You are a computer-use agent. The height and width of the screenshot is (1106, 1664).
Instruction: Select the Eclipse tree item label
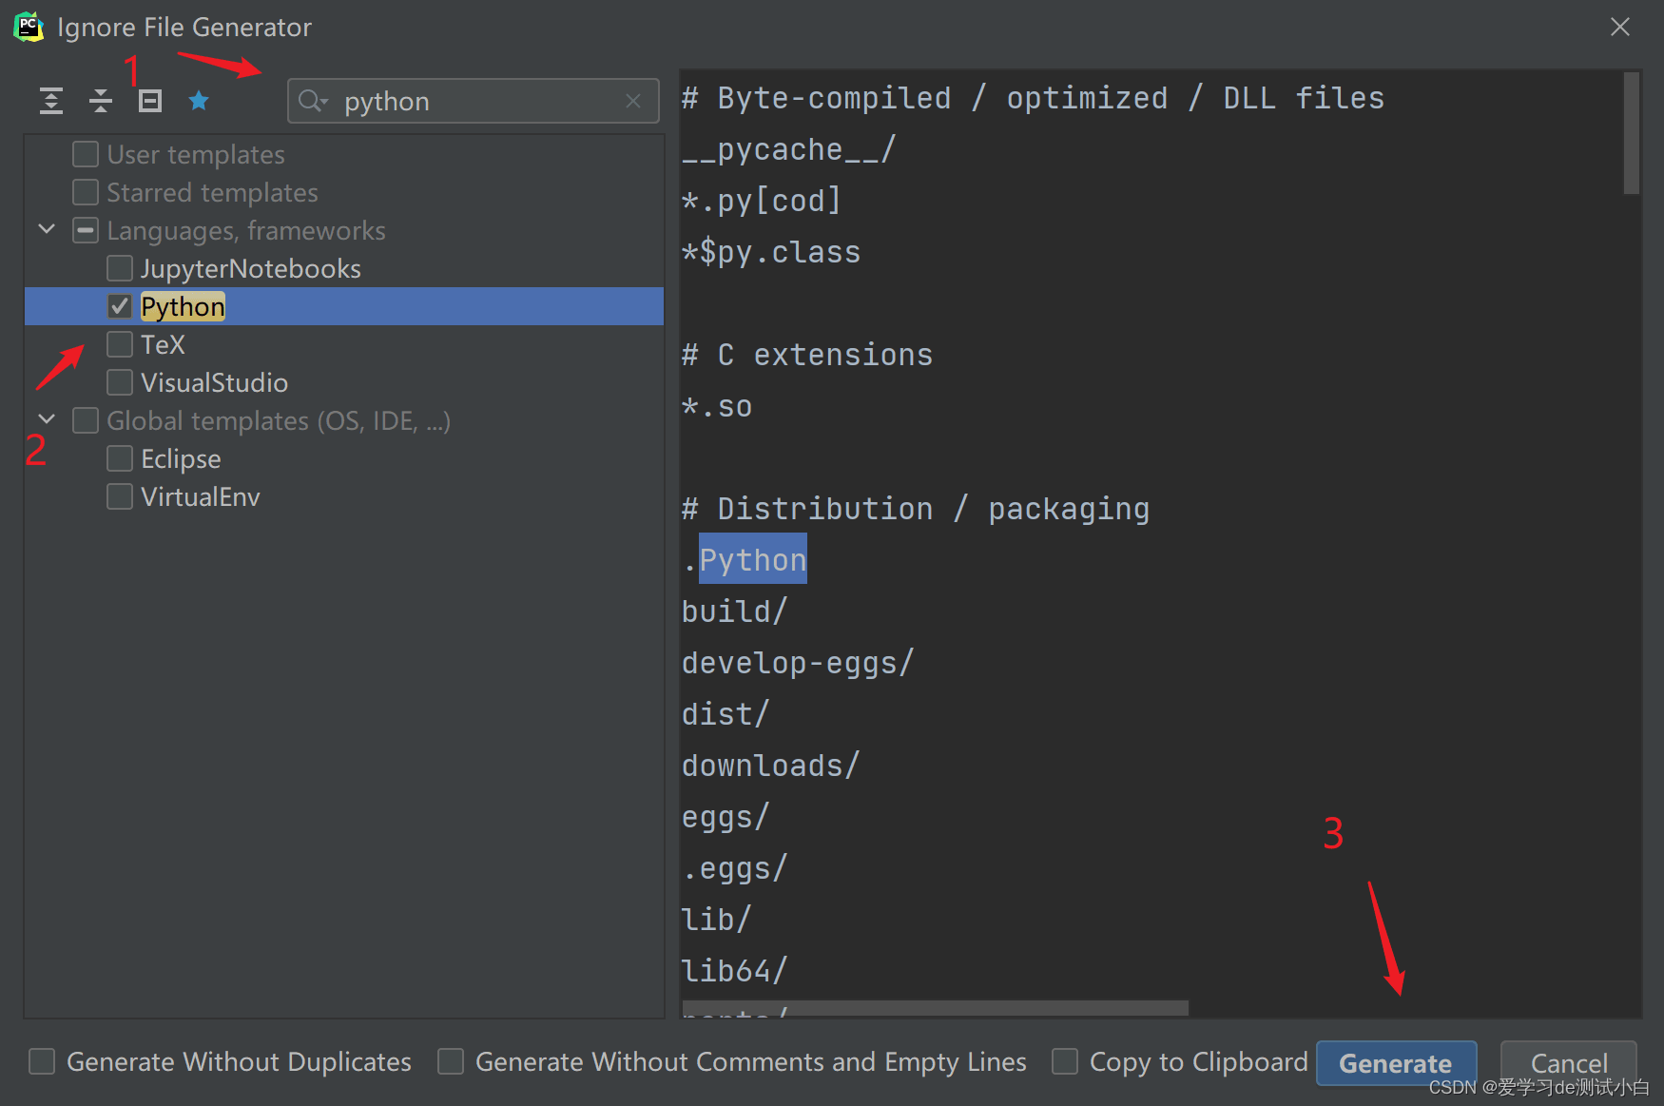pos(181,459)
